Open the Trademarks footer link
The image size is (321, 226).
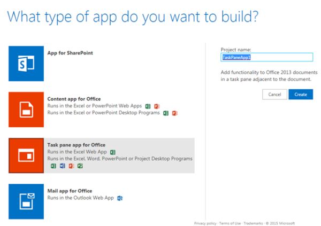253,223
